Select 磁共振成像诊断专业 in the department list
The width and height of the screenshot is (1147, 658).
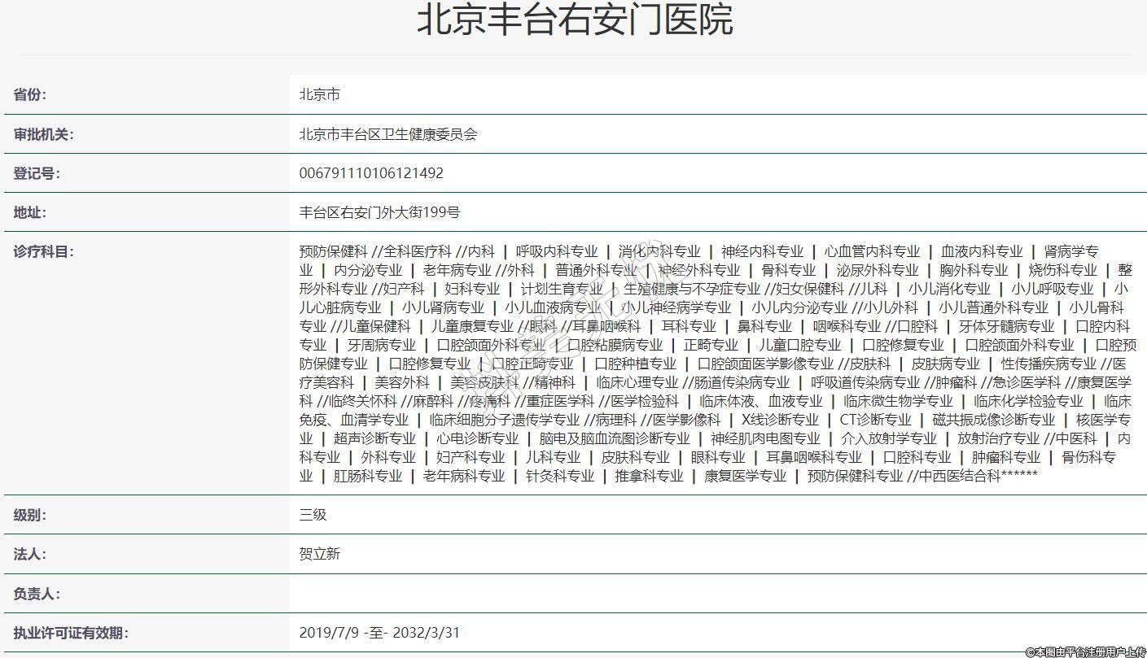[x=993, y=420]
